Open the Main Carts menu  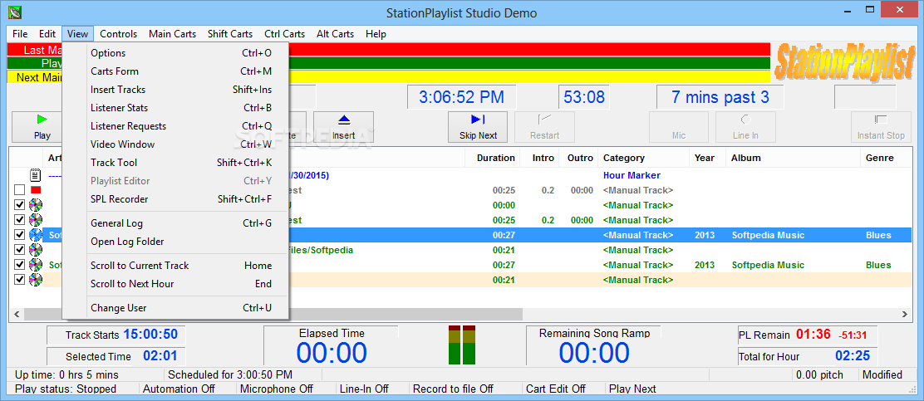172,33
